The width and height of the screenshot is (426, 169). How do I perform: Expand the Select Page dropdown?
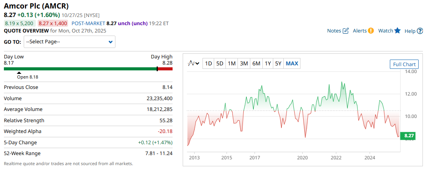(x=69, y=42)
